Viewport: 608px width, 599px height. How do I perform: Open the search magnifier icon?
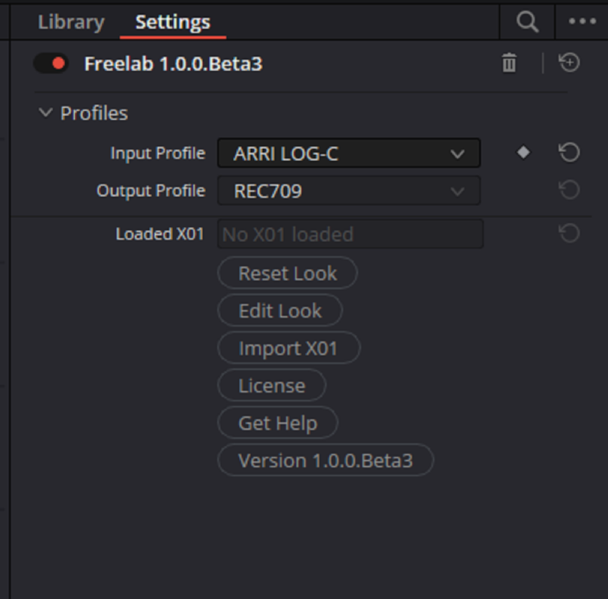coord(527,22)
